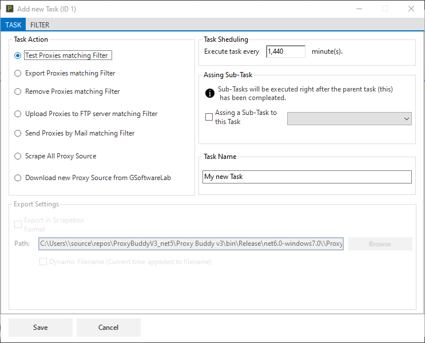Open the Sub-Task selection dropdown

349,118
